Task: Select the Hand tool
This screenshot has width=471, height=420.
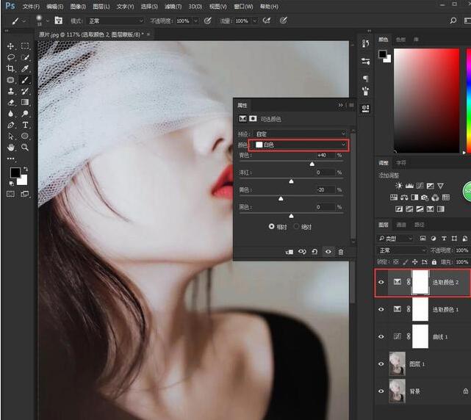Action: [x=11, y=147]
